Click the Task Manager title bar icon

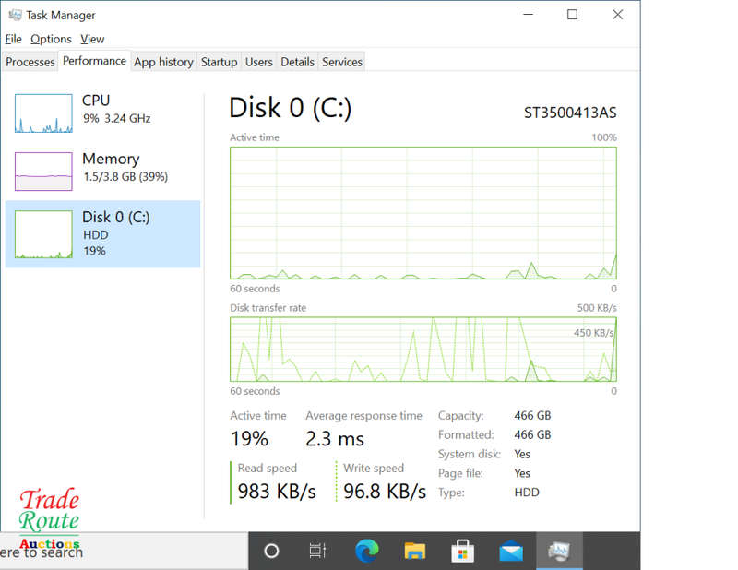(x=15, y=15)
